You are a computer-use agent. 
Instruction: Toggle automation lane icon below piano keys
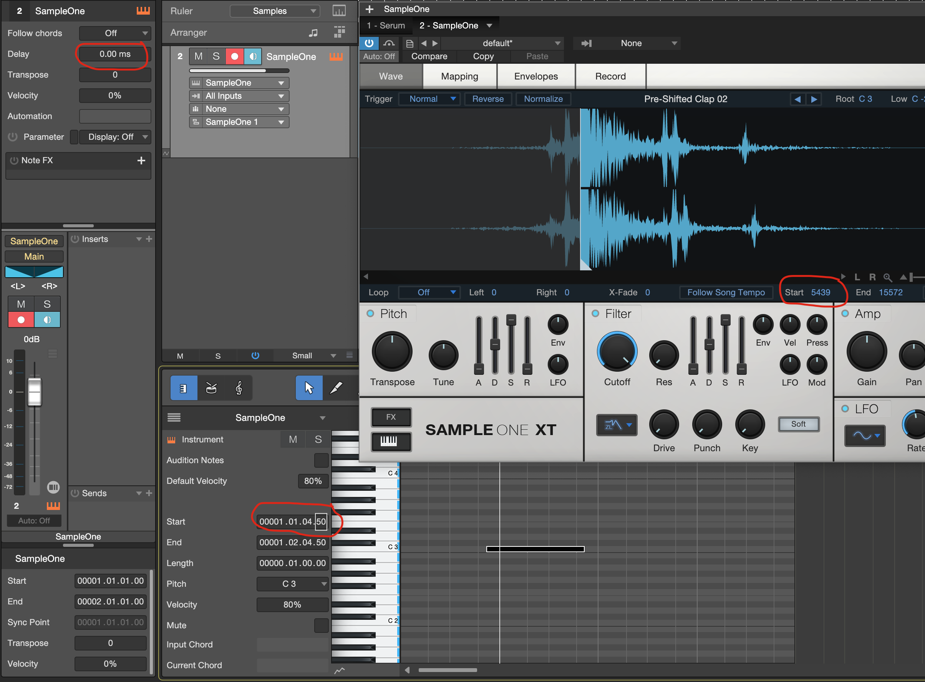point(340,670)
